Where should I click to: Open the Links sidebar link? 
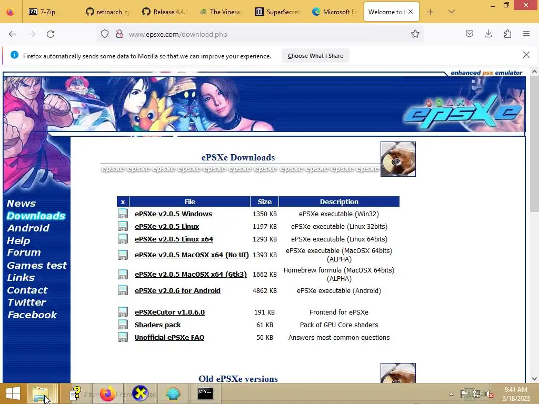click(21, 278)
